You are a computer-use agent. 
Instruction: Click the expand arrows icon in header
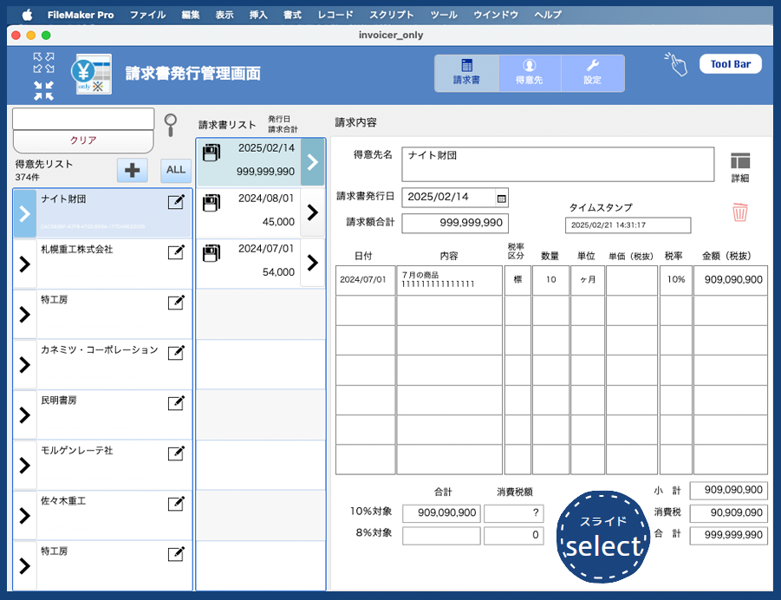[x=43, y=62]
